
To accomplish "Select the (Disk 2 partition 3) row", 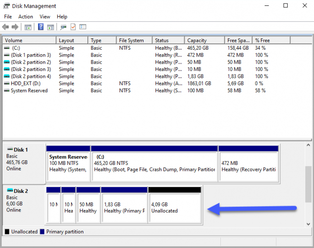I will click(x=157, y=69).
